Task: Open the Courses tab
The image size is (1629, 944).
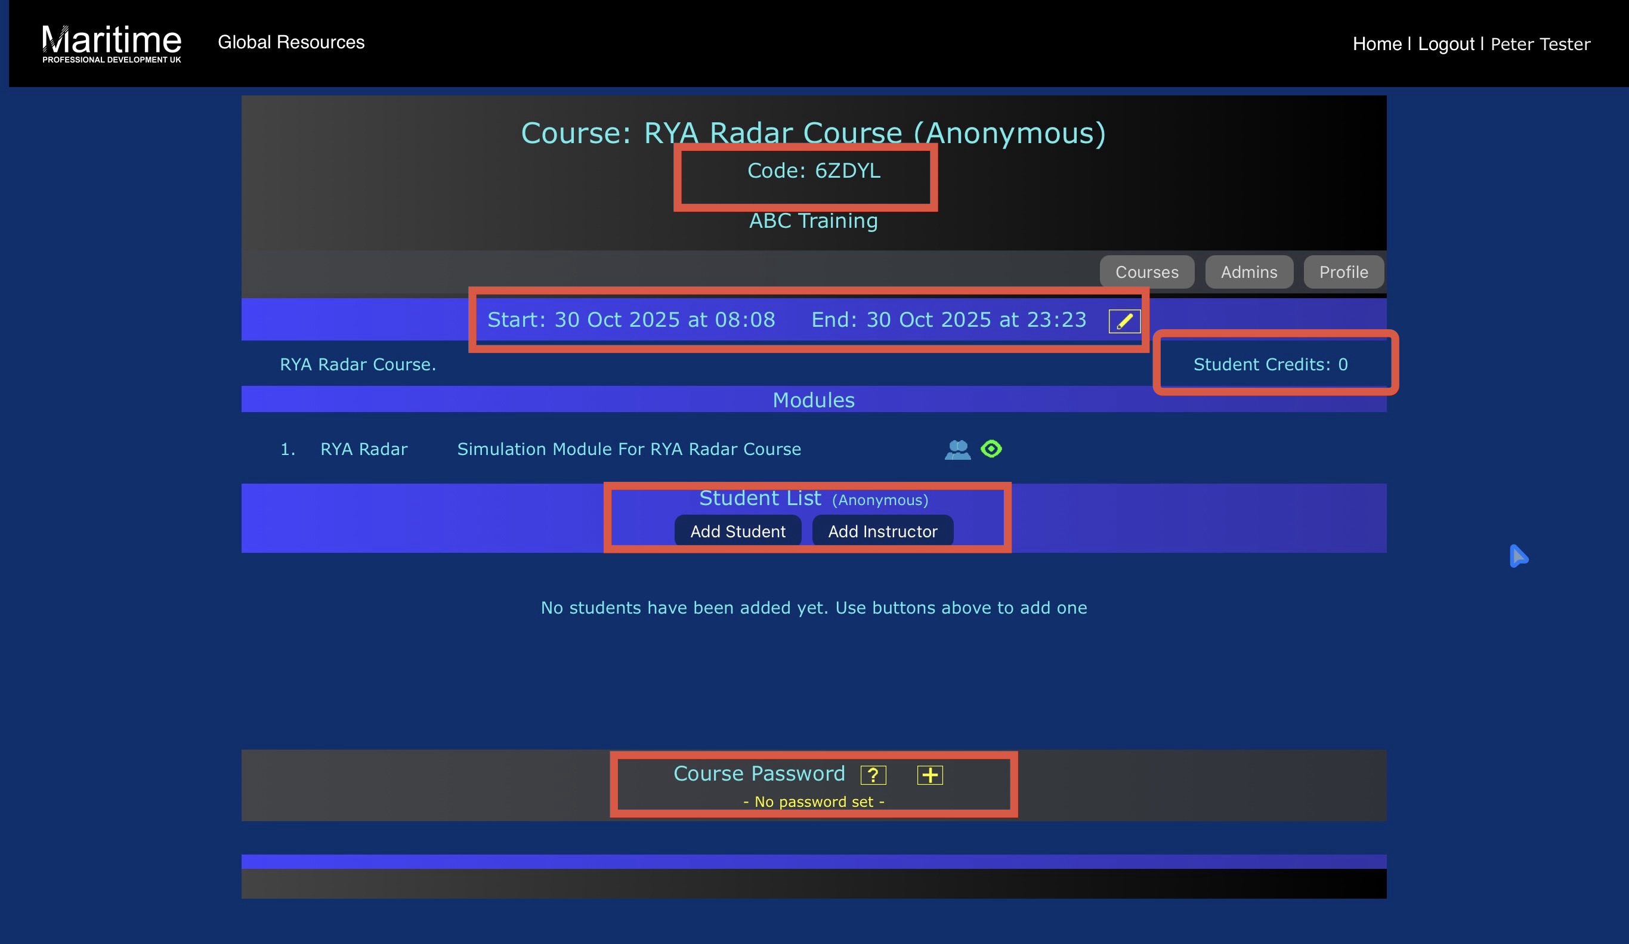Action: click(x=1147, y=272)
